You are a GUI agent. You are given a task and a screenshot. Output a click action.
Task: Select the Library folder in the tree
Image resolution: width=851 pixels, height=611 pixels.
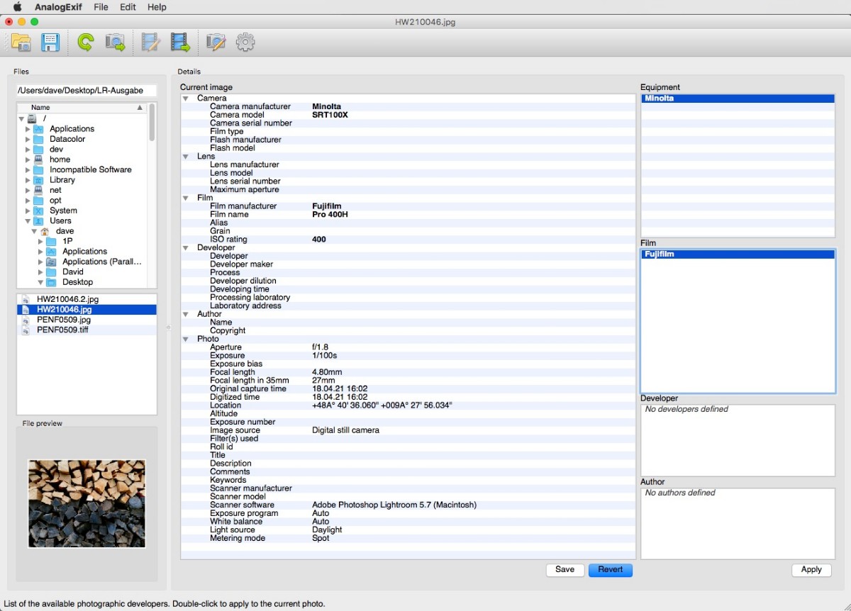point(62,180)
